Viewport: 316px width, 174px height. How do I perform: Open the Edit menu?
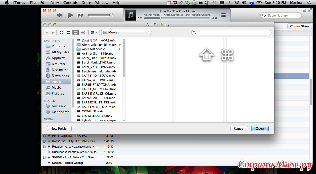[x=43, y=3]
